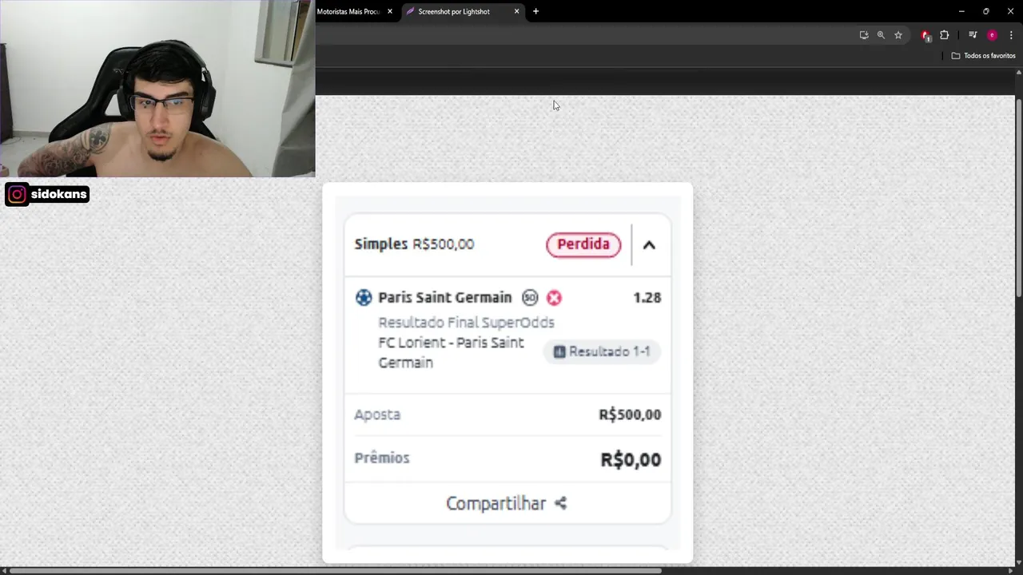Click the horizontal scrollbar at page bottom

coord(334,570)
